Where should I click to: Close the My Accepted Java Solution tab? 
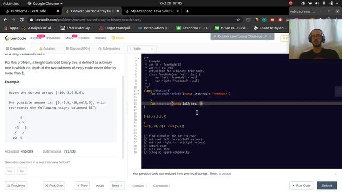tap(178, 11)
